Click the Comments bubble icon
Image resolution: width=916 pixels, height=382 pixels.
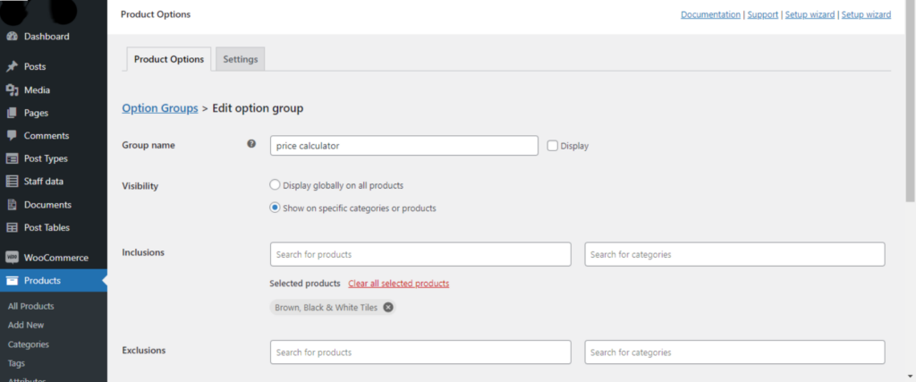[12, 135]
